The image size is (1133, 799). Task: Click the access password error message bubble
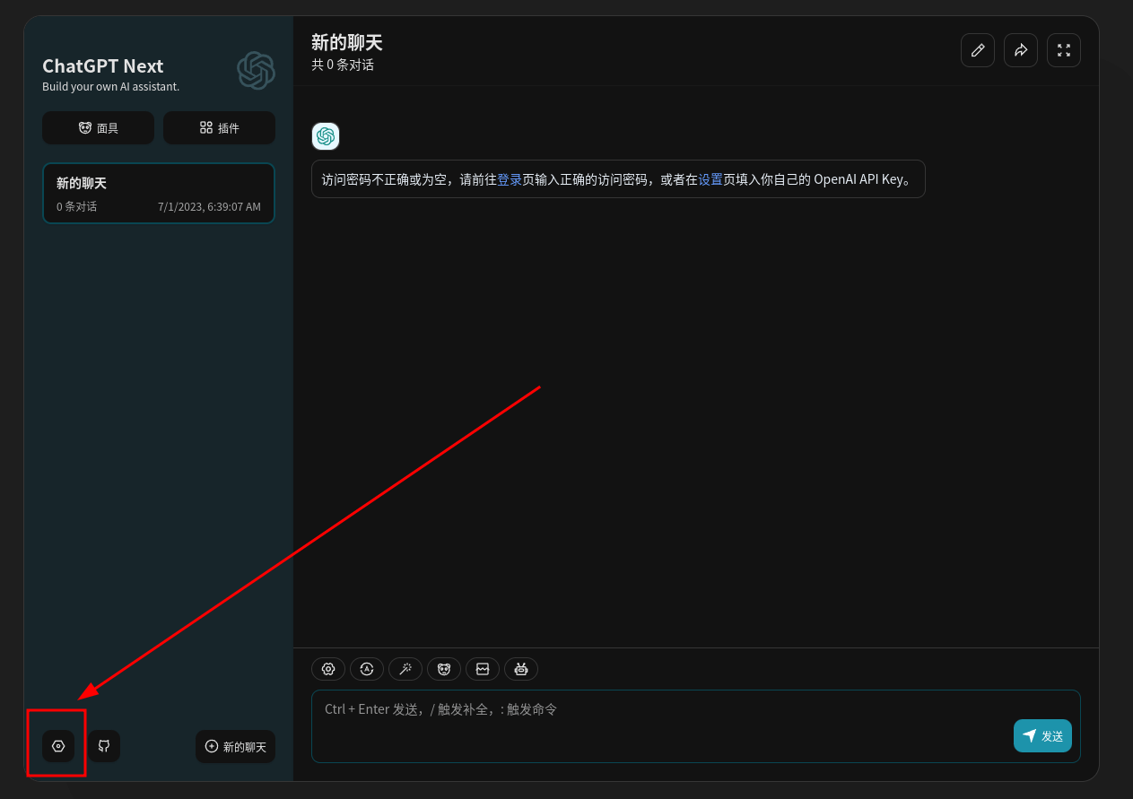click(618, 178)
